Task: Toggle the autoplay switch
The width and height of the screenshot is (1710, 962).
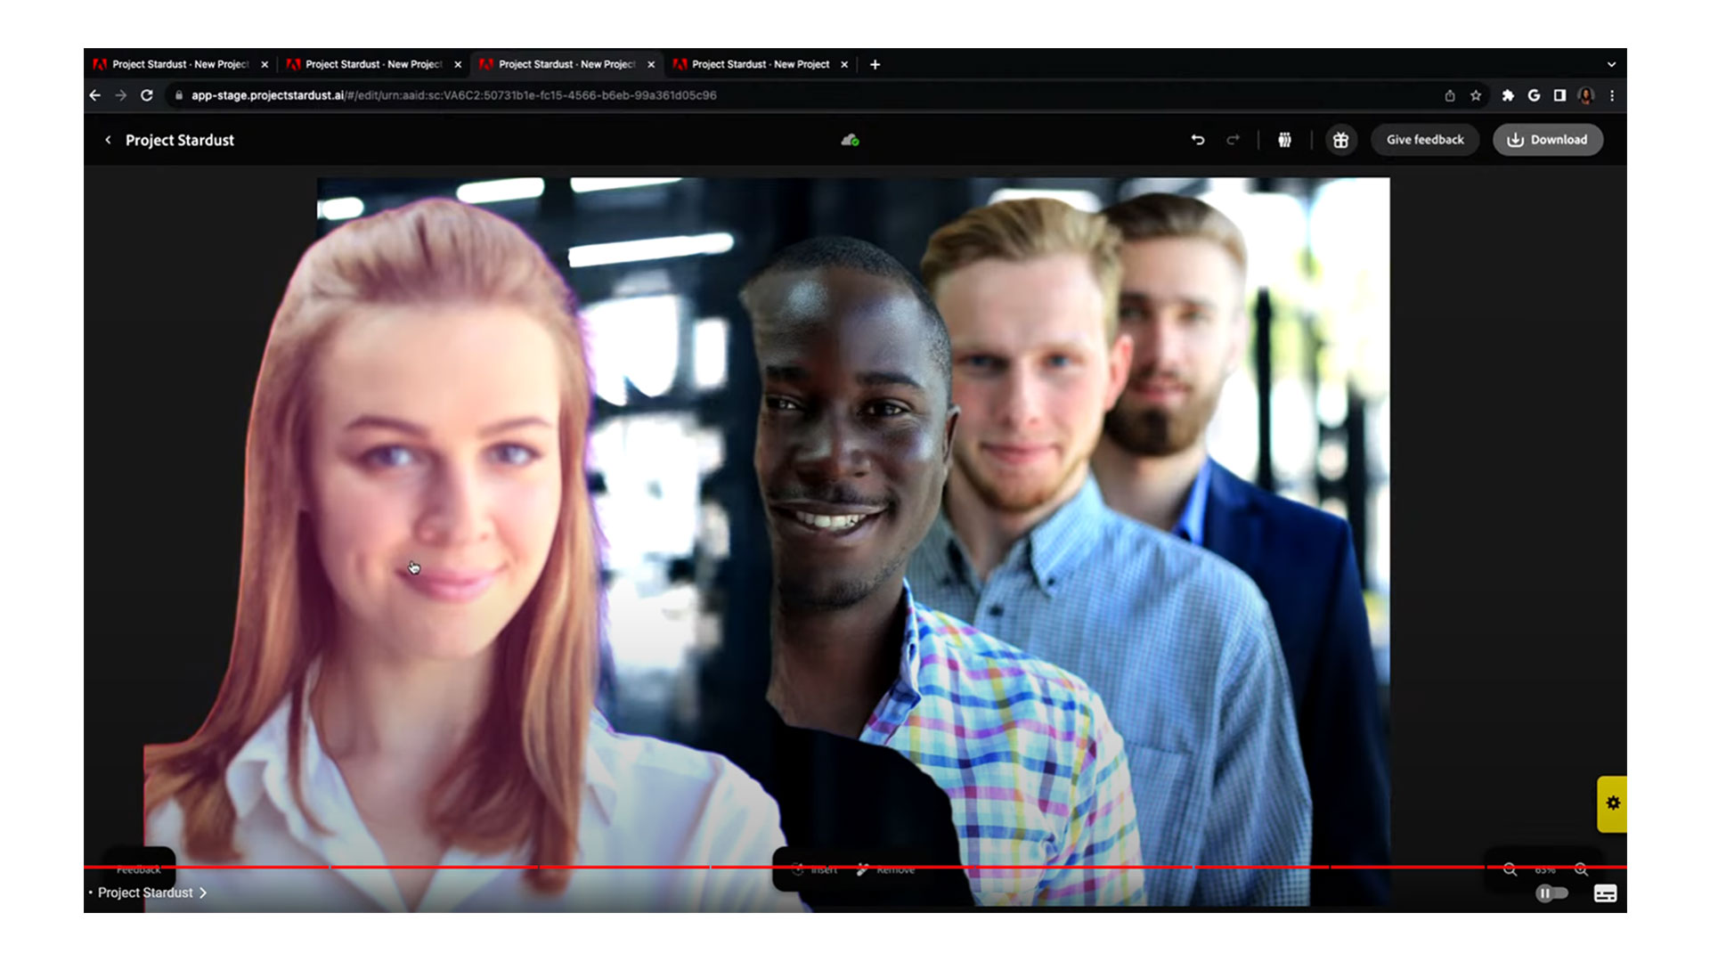Action: tap(1551, 893)
